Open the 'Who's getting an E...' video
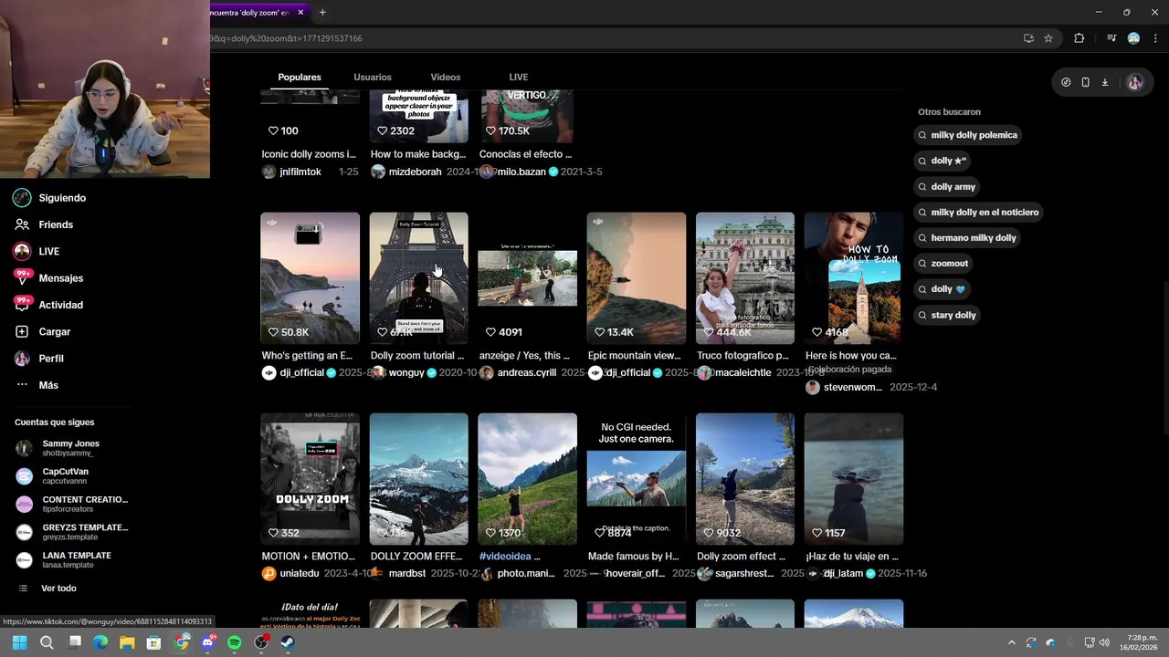 click(x=310, y=278)
